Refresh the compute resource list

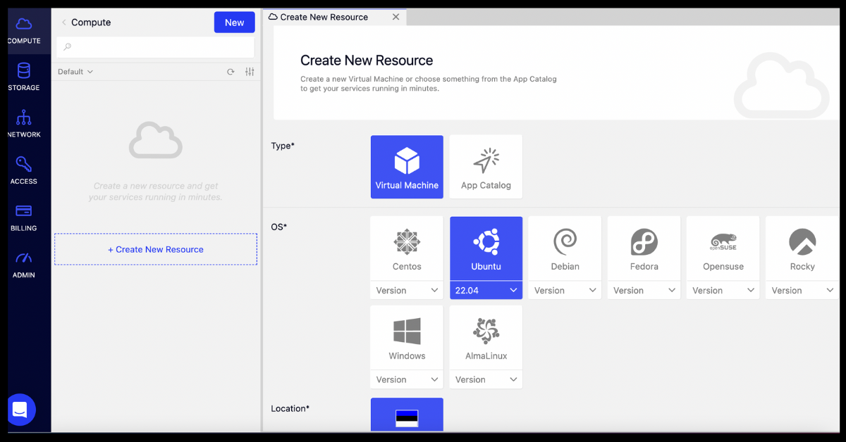pyautogui.click(x=231, y=72)
